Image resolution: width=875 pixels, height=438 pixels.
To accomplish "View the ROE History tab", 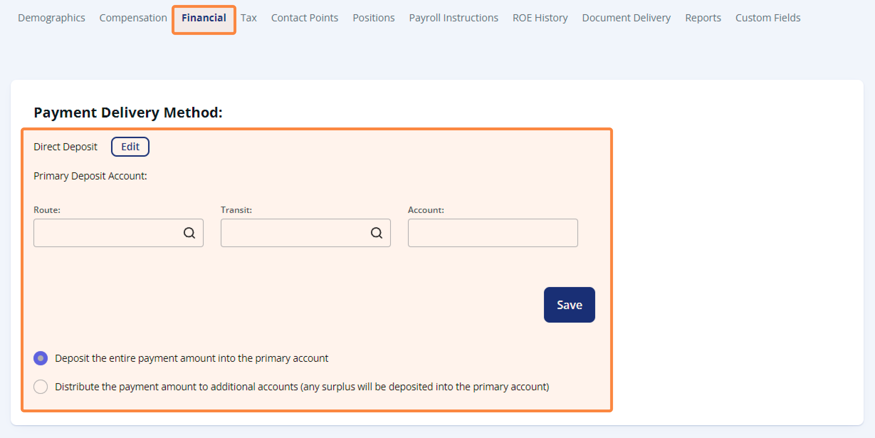I will 540,18.
